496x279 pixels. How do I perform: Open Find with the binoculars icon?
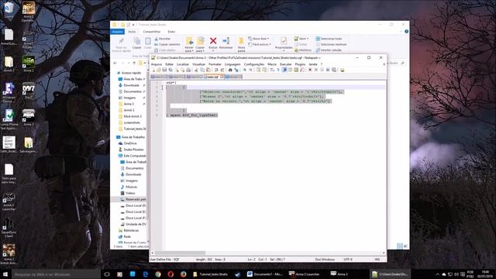tap(230, 70)
